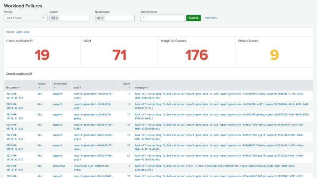317x178 pixels.
Task: Click the Hide Filters link
Action: pyautogui.click(x=211, y=18)
